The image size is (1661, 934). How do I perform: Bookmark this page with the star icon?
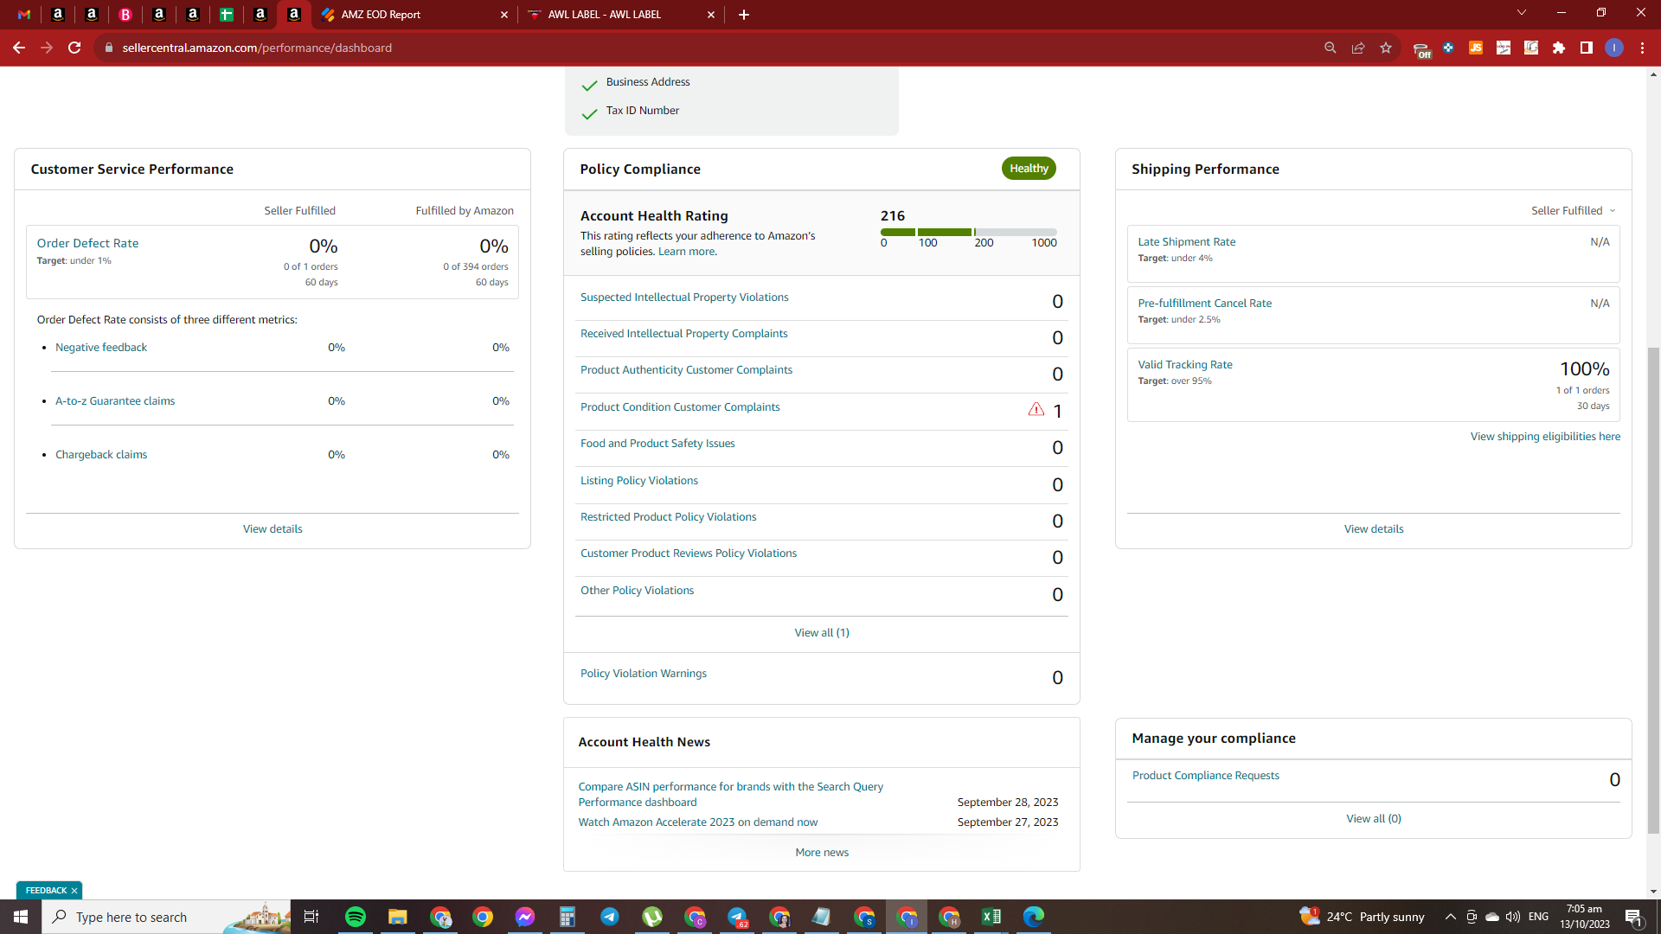[x=1386, y=48]
